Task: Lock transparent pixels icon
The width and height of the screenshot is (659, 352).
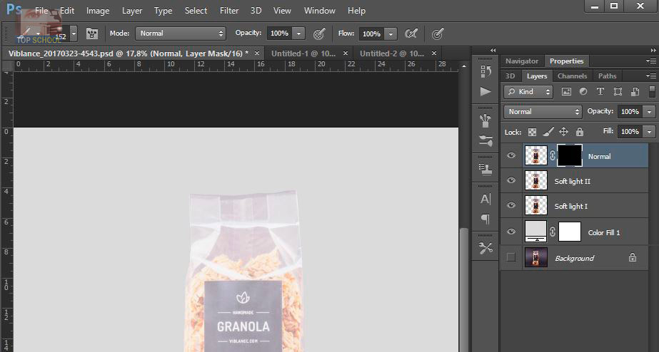Action: pos(532,132)
